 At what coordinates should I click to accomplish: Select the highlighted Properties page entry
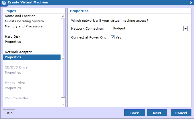pos(32,57)
